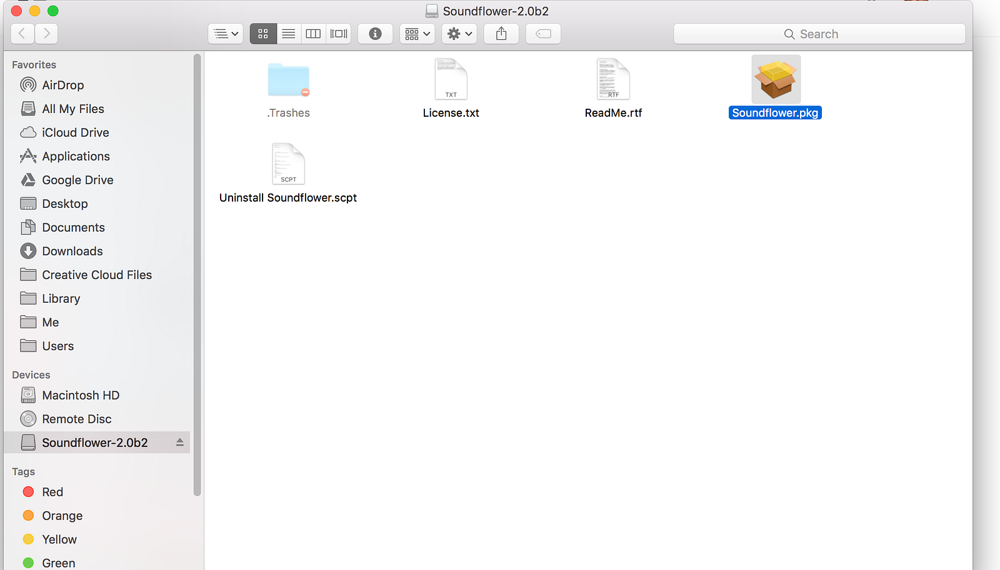Open the path list dropdown in toolbar
The image size is (1000, 570).
point(225,34)
